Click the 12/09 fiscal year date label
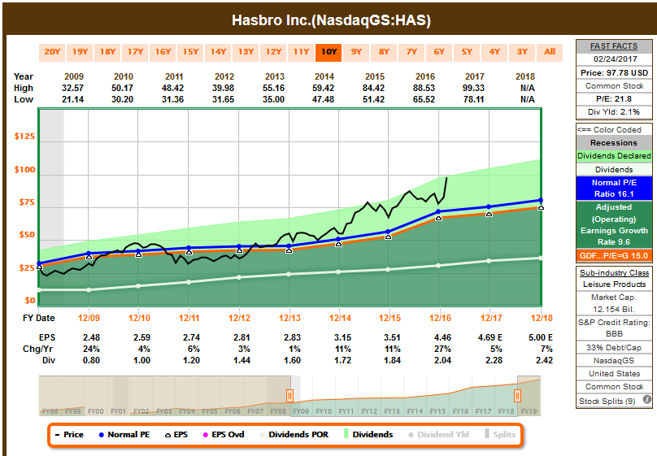The width and height of the screenshot is (657, 456). tap(89, 319)
